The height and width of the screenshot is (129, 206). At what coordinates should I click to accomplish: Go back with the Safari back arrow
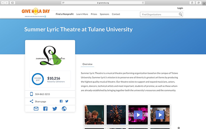[x=3, y=3]
